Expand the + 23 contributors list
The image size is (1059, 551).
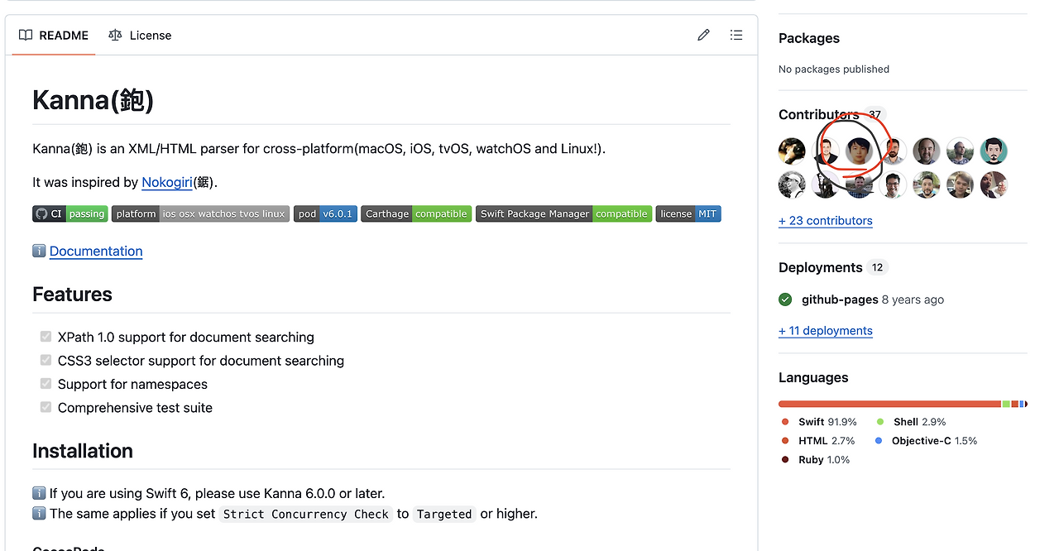[826, 221]
